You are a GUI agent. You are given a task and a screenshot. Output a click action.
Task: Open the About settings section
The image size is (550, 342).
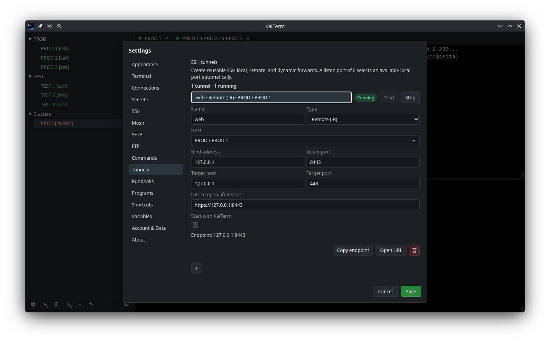[156, 240]
